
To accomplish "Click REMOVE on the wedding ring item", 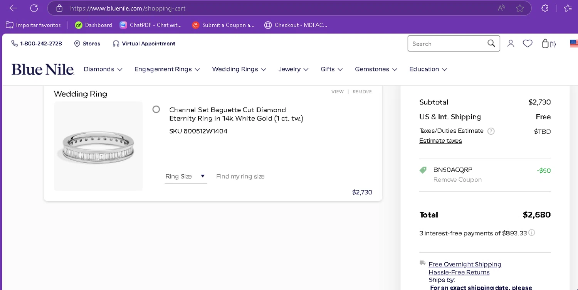I will click(362, 92).
